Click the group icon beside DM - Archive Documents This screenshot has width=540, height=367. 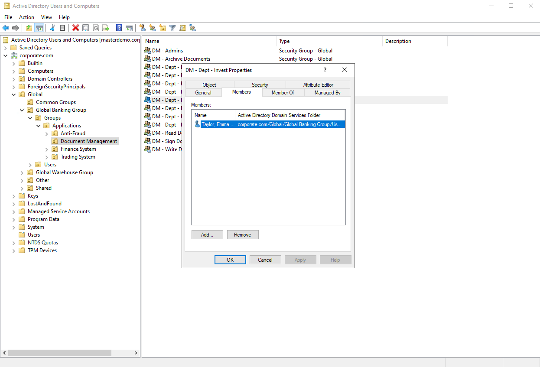(147, 59)
